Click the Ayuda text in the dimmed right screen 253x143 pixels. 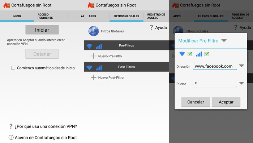245,27
